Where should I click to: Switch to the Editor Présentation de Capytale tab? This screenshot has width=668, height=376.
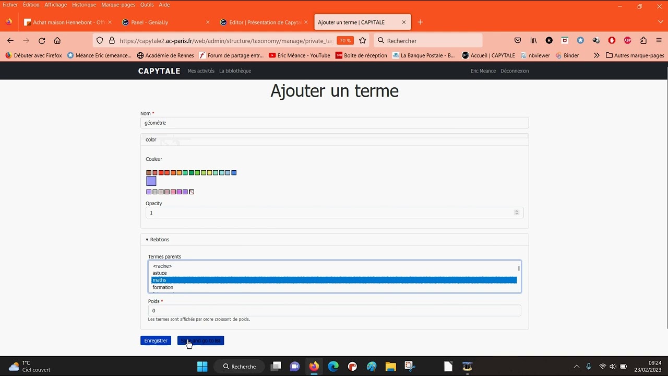(x=264, y=22)
